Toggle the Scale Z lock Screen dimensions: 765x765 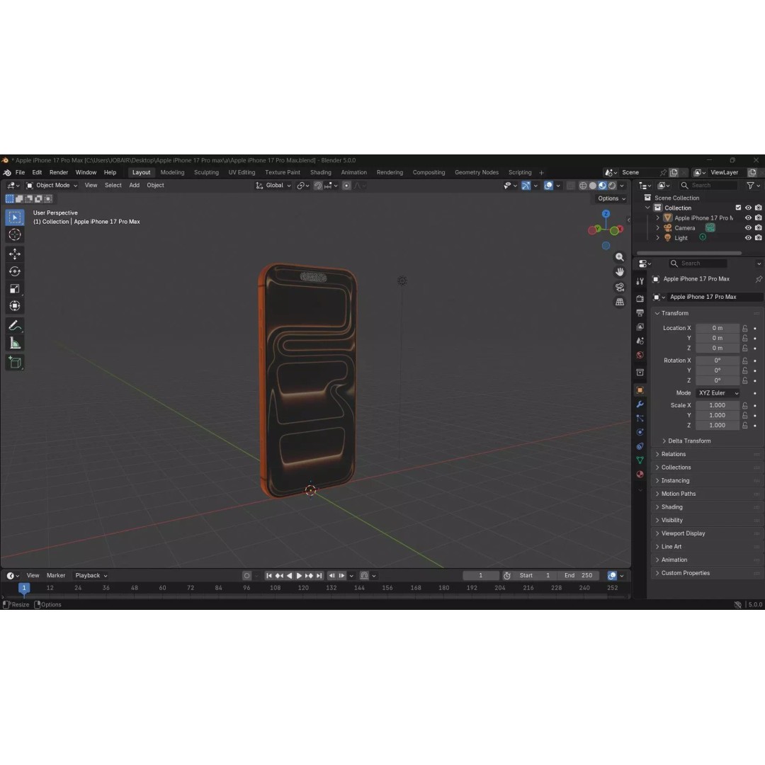tap(745, 426)
